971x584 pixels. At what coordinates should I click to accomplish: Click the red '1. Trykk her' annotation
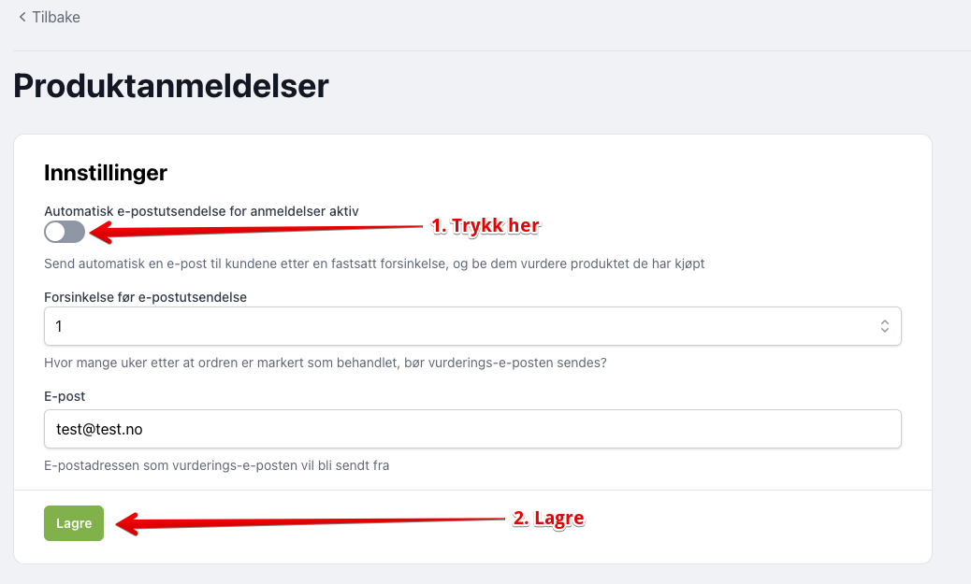tap(485, 226)
